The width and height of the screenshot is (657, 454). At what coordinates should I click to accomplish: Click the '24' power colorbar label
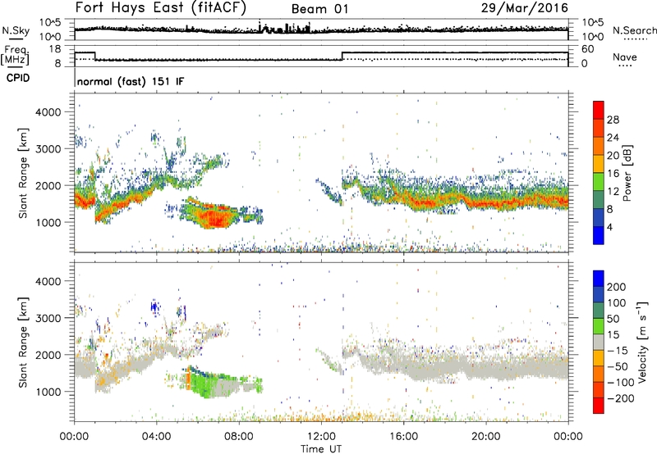tap(613, 138)
